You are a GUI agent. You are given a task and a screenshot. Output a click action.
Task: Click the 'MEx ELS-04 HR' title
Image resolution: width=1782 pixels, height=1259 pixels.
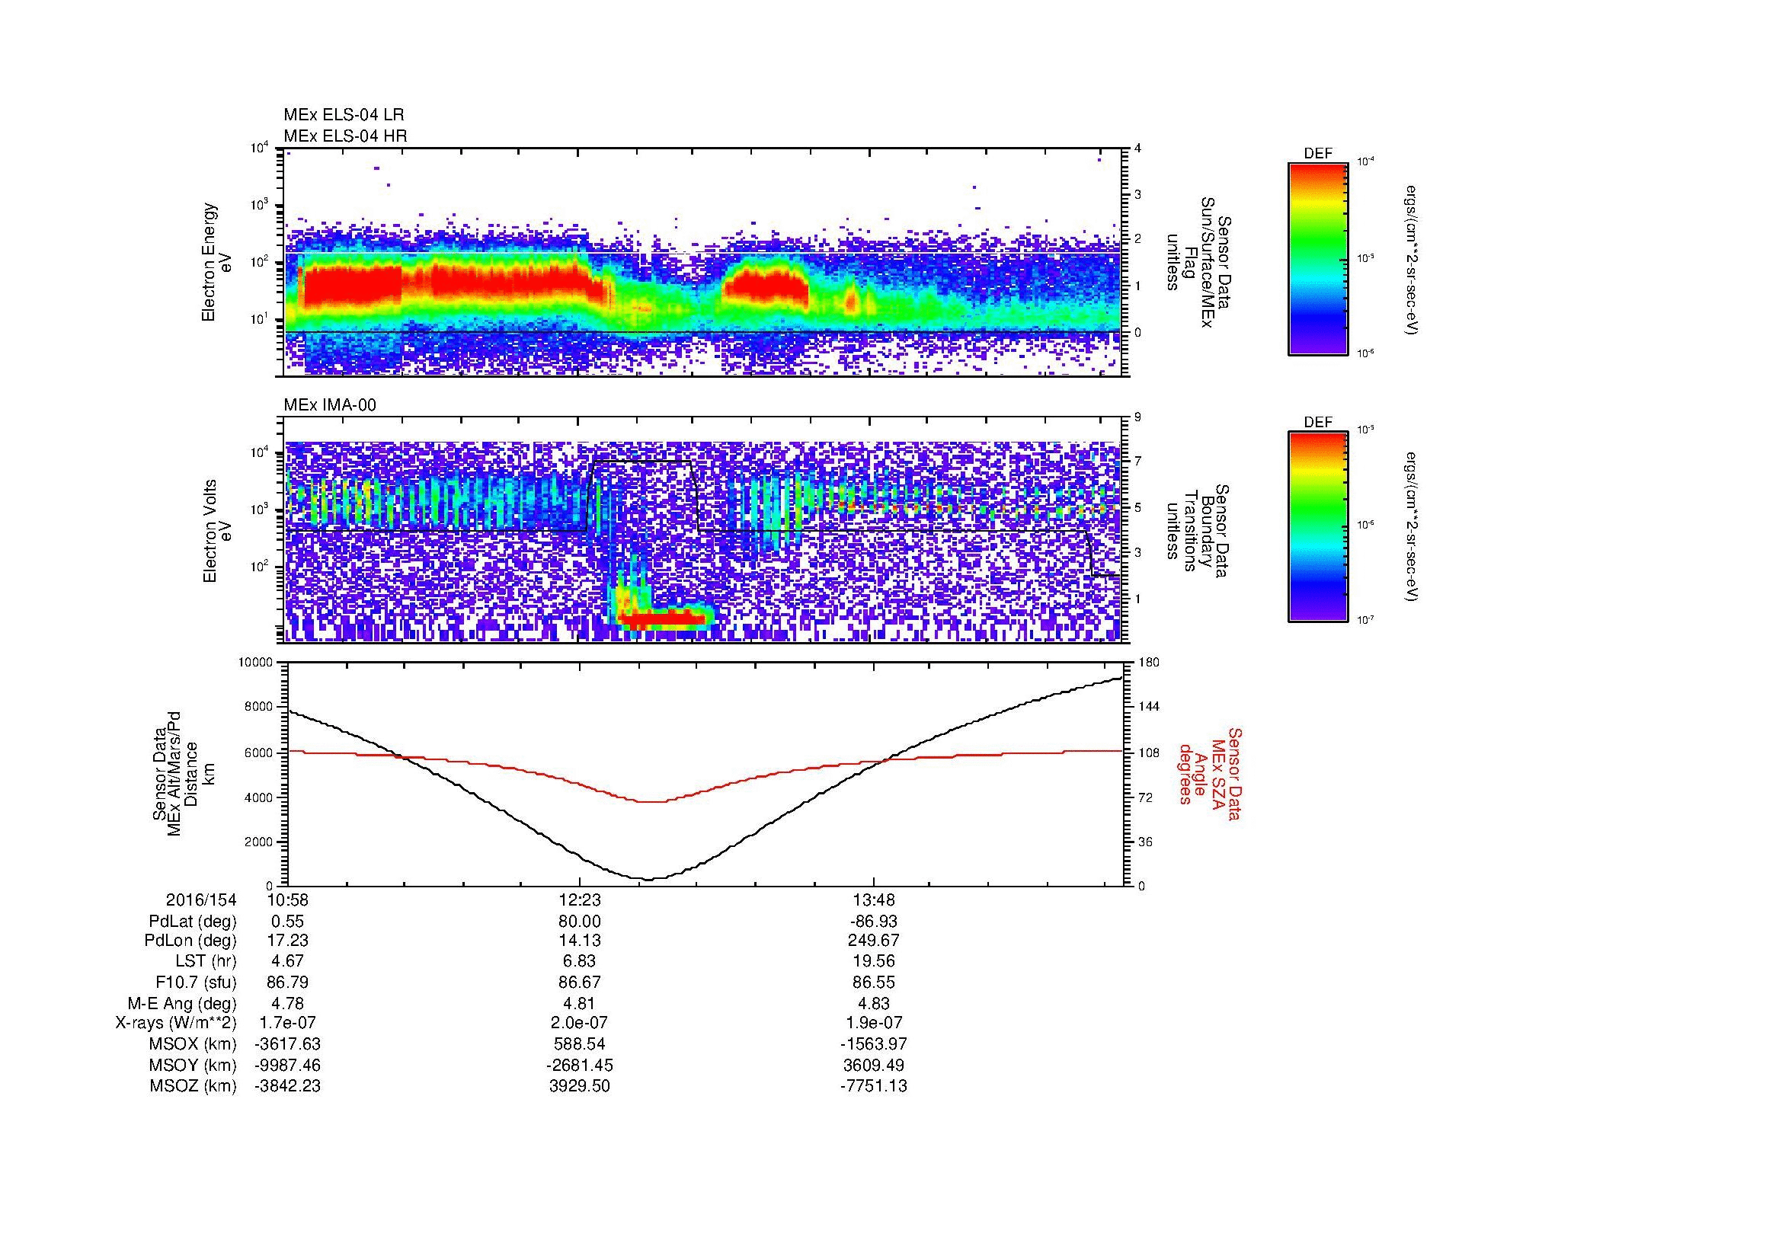(345, 136)
